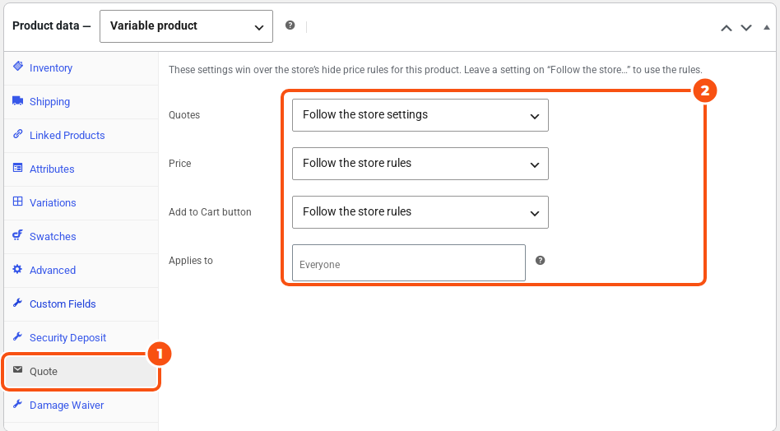Viewport: 780px width, 431px height.
Task: Click the Quote envelope icon
Action: [x=18, y=369]
